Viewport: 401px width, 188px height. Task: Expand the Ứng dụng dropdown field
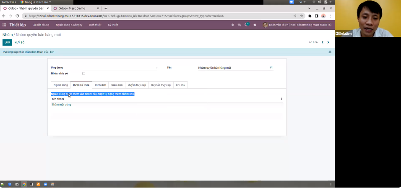pos(120,68)
